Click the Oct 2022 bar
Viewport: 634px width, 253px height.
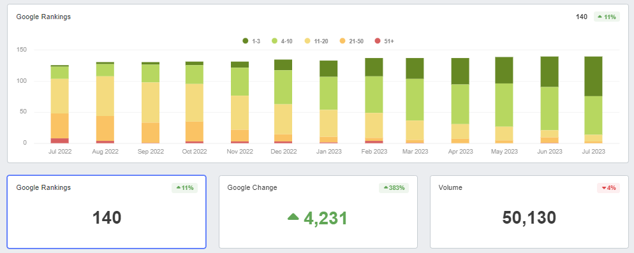[194, 102]
